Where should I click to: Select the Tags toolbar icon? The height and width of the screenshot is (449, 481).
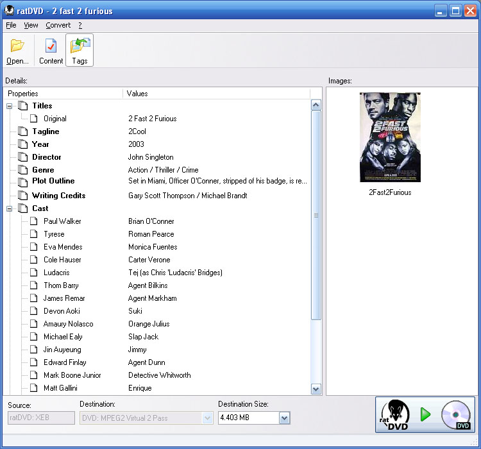coord(80,46)
